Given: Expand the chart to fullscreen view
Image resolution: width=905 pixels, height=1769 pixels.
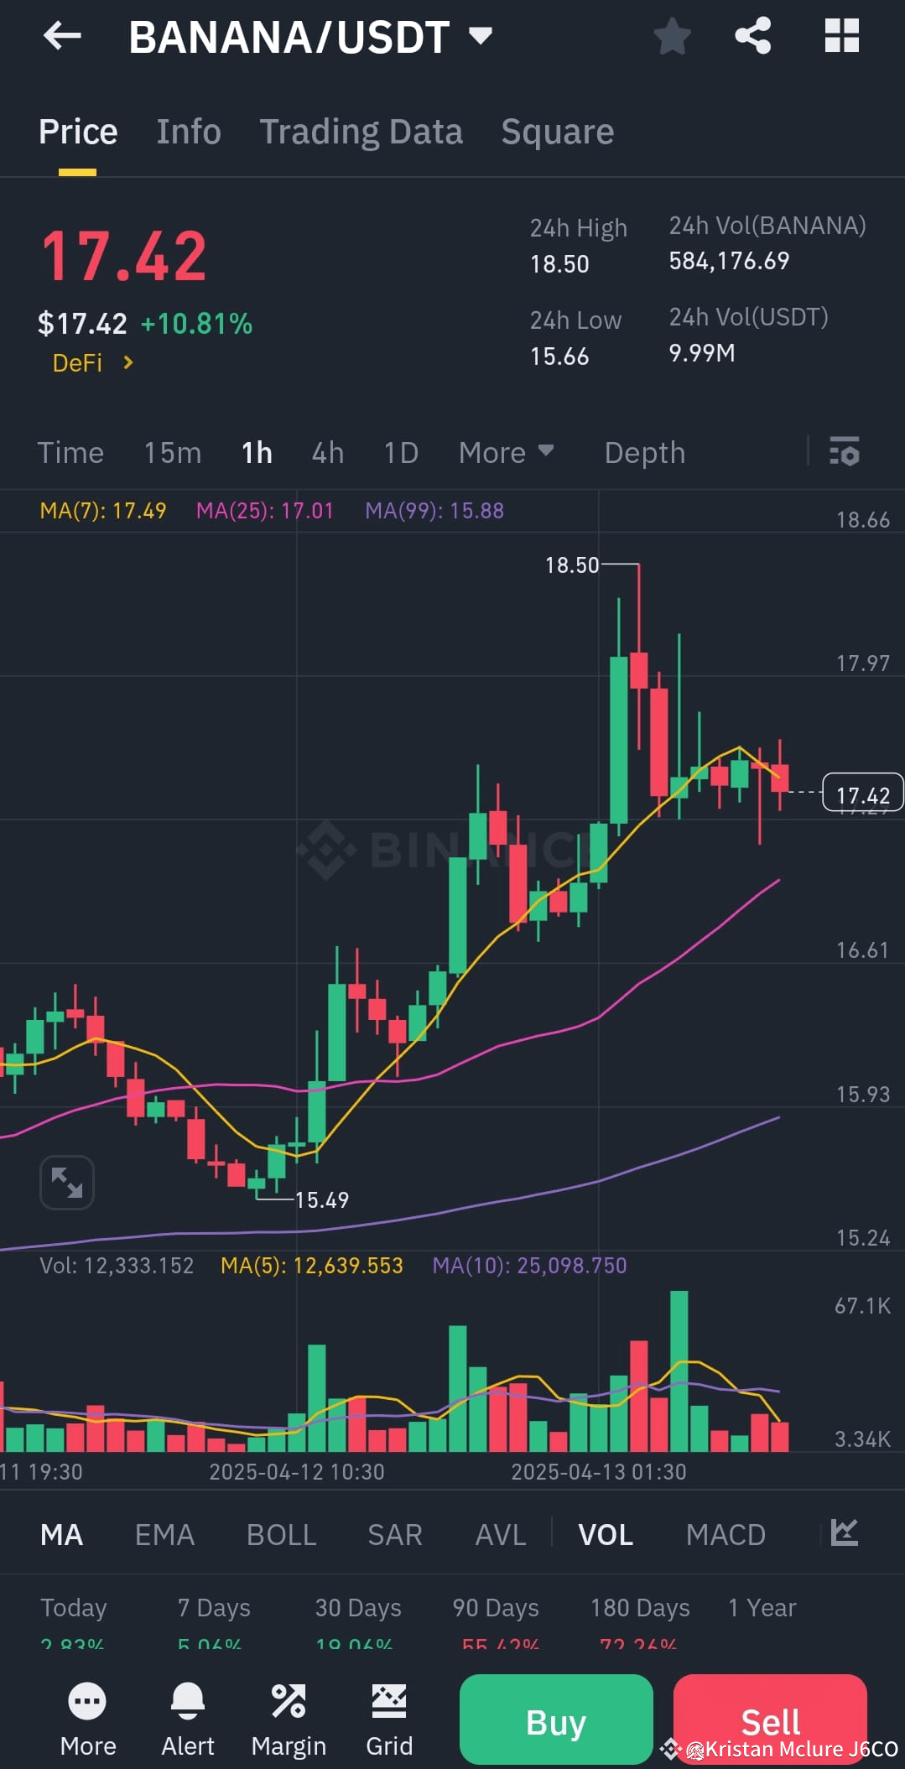Looking at the screenshot, I should (66, 1183).
